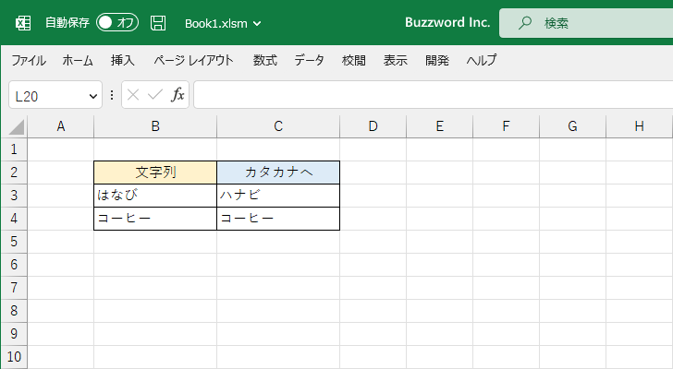Select column E header

pos(439,126)
